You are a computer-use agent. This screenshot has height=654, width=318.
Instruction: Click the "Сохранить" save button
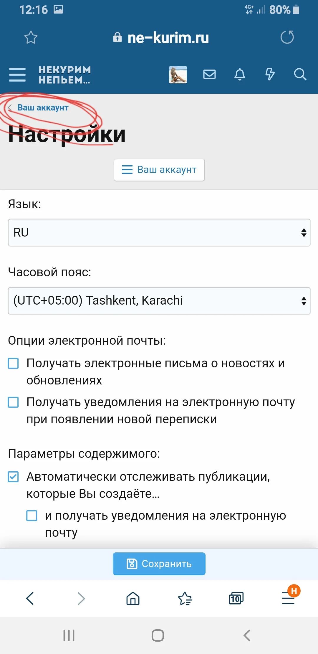159,564
